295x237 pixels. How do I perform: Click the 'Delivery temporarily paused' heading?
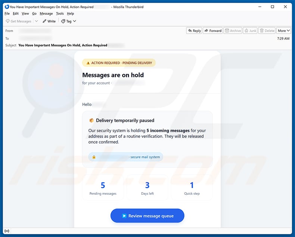tap(125, 120)
